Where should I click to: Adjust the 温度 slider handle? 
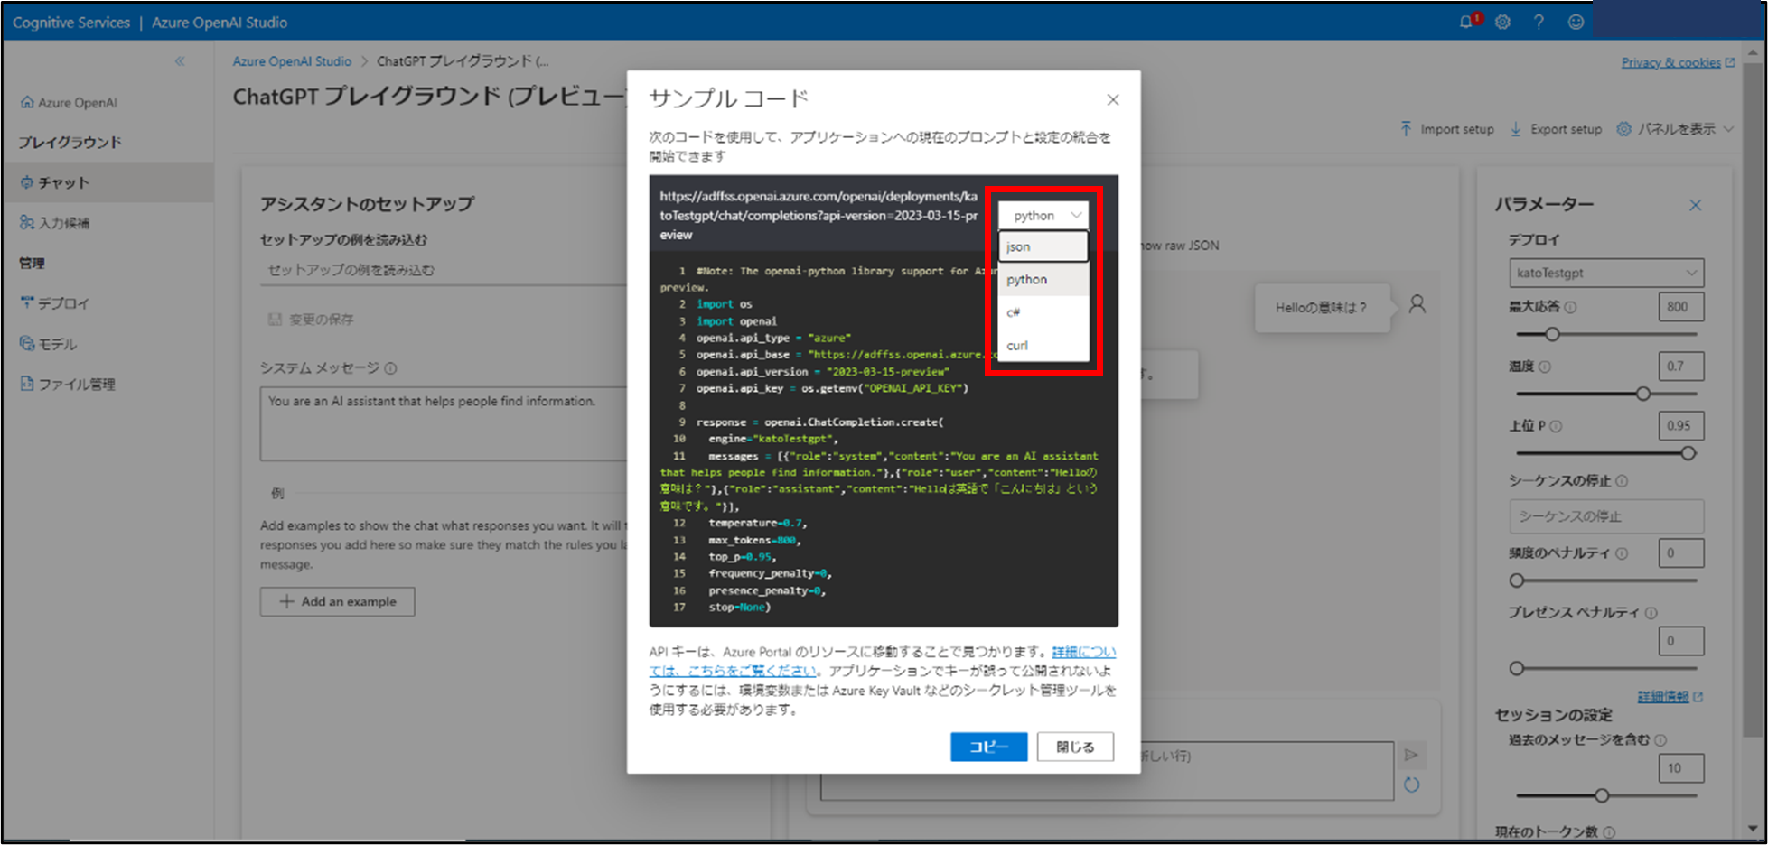(x=1642, y=394)
